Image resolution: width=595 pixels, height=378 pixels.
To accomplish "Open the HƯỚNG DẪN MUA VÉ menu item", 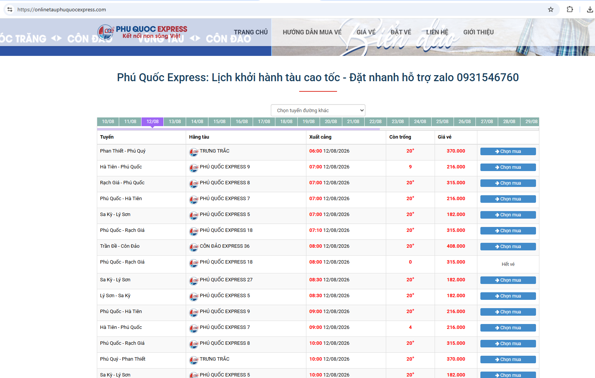I will click(x=312, y=32).
